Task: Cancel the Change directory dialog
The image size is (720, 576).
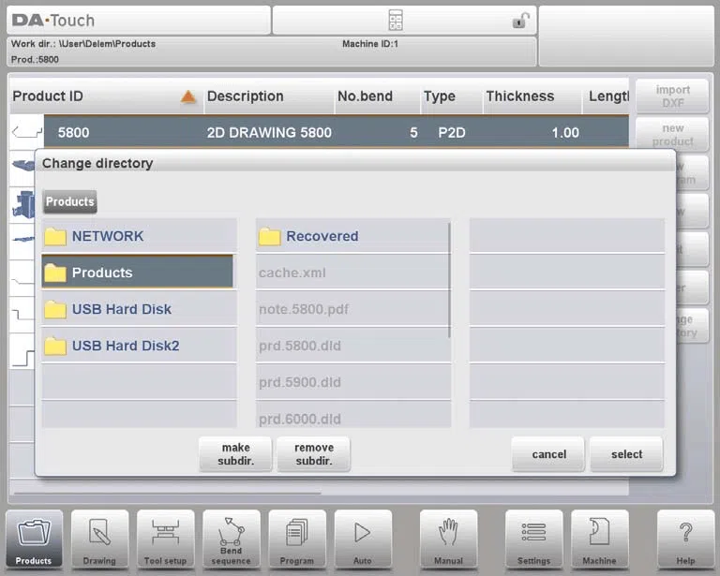Action: click(x=548, y=454)
